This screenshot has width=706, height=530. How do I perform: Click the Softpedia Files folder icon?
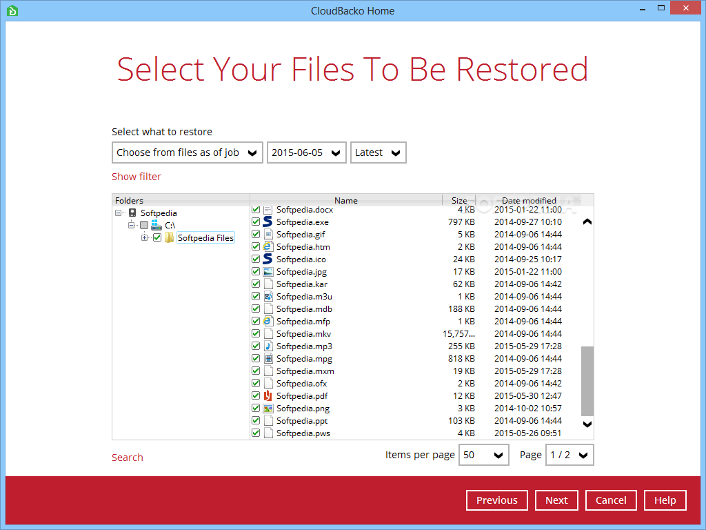pyautogui.click(x=170, y=237)
